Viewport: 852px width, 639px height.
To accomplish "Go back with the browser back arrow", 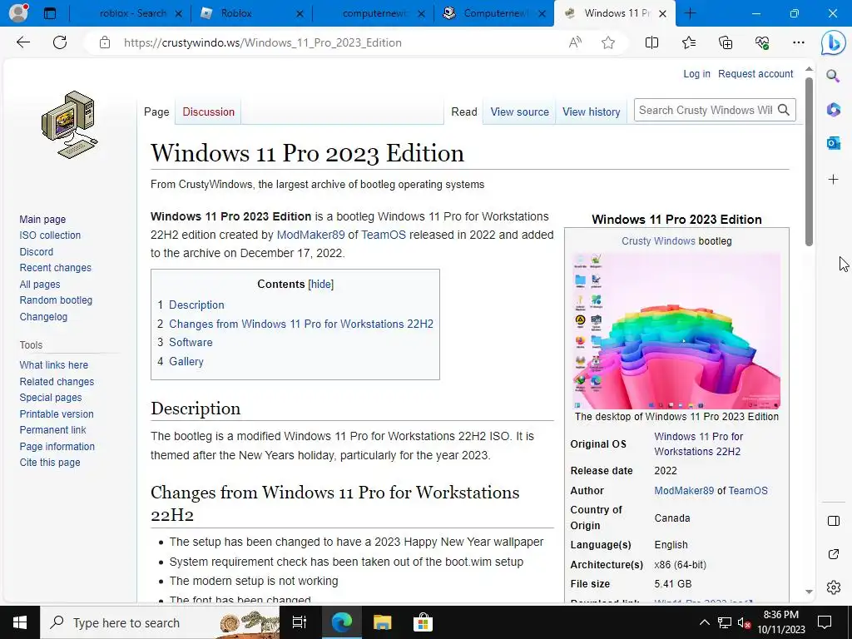I will click(22, 42).
